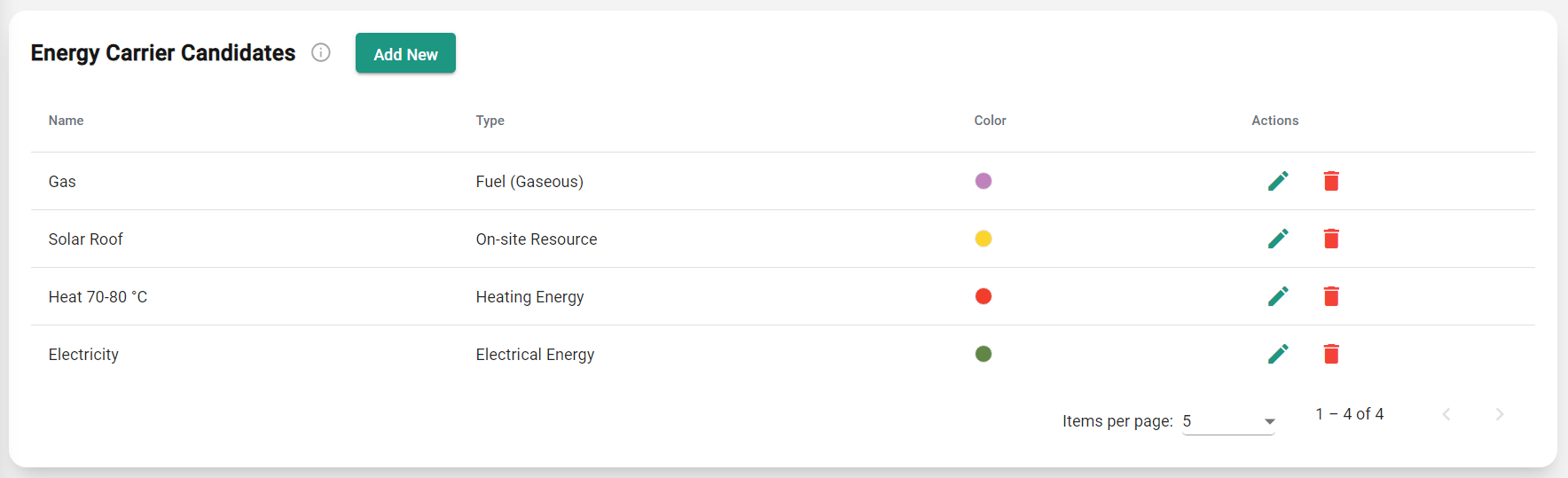This screenshot has height=478, width=1568.
Task: Edit the Gas energy carrier
Action: (1278, 181)
